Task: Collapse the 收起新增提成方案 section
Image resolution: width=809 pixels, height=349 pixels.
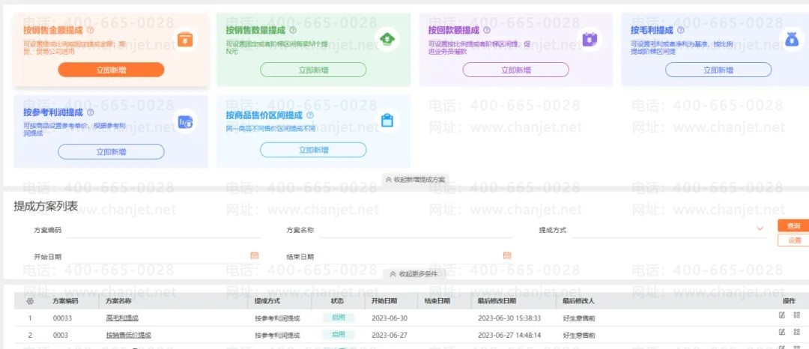Action: click(x=415, y=180)
